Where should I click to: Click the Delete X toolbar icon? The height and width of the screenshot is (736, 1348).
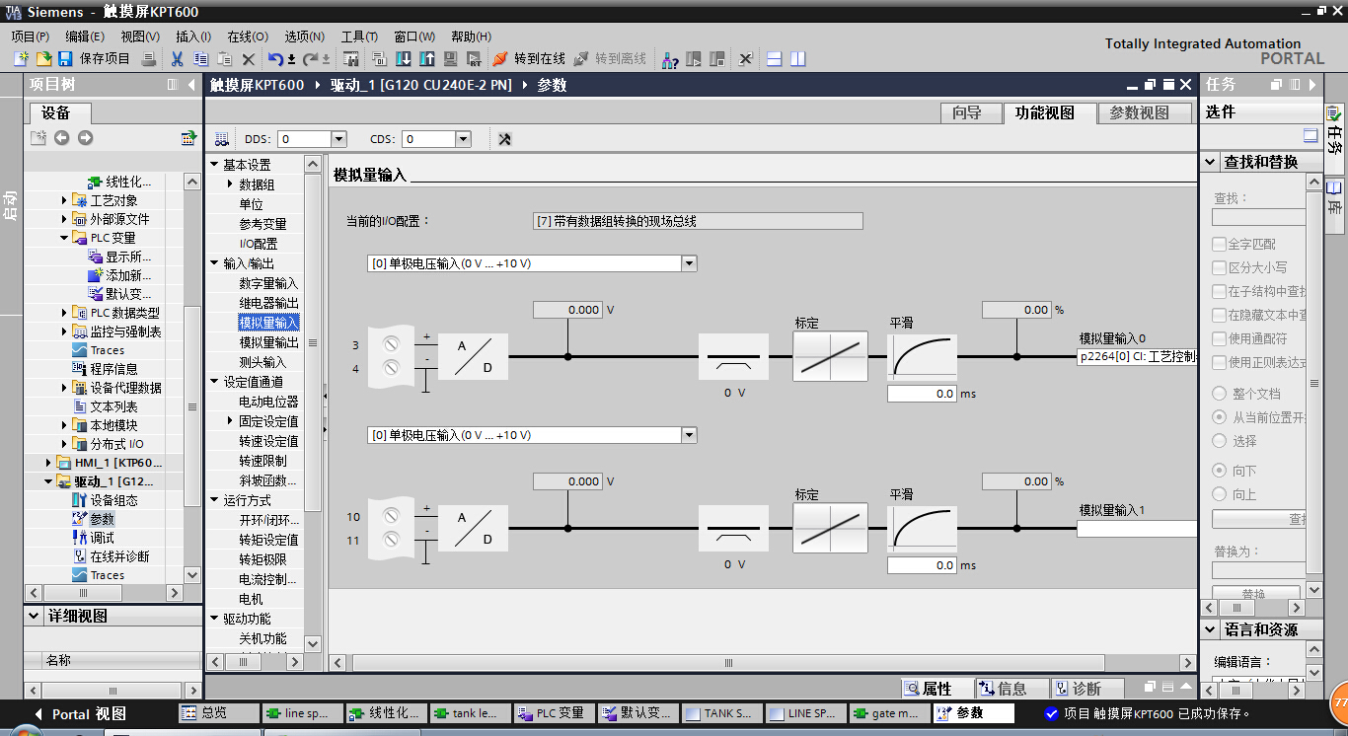pyautogui.click(x=249, y=59)
